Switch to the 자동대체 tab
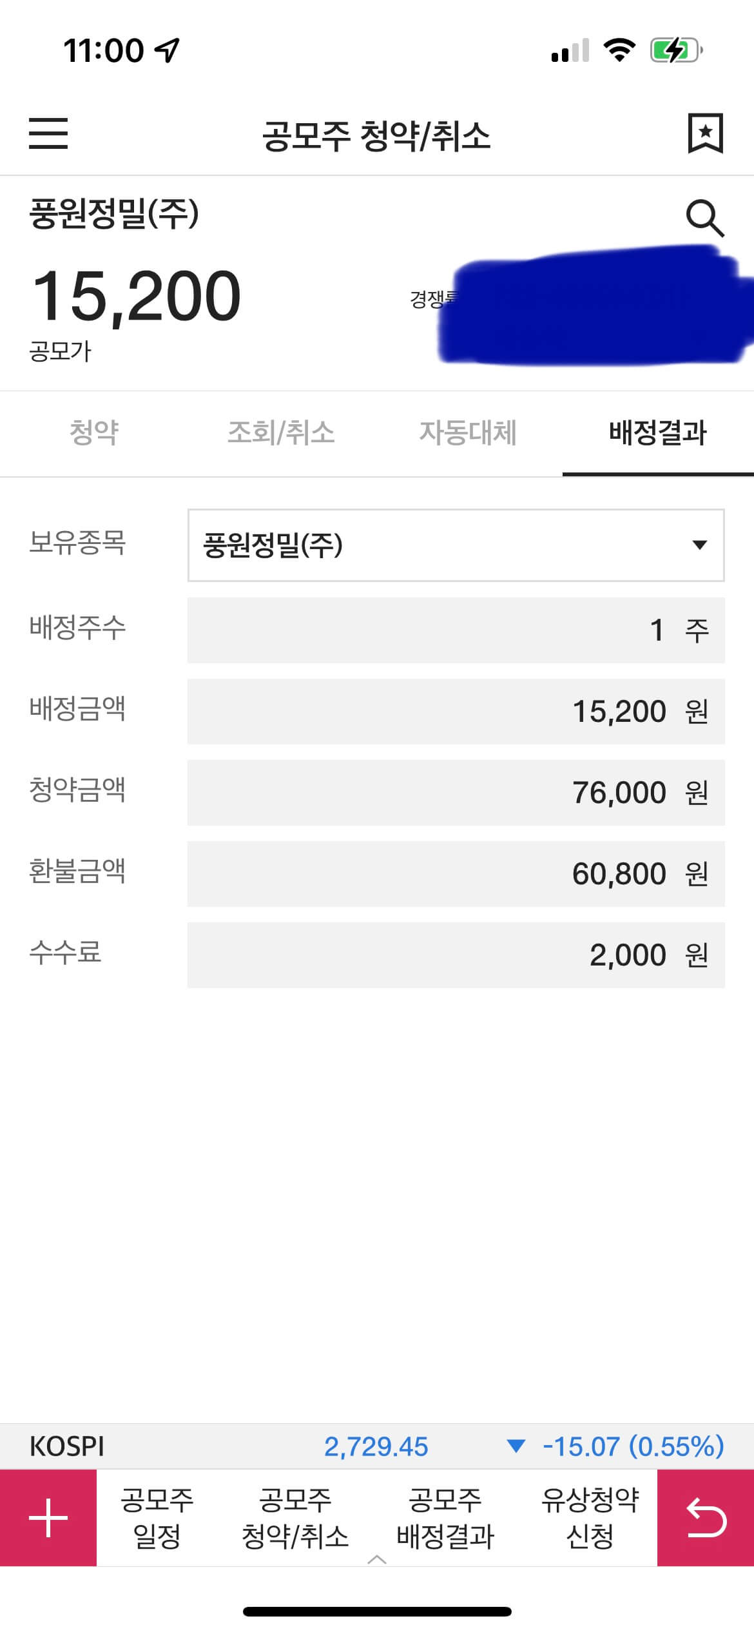Viewport: 754px width, 1632px height. (x=468, y=432)
